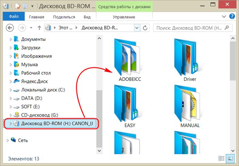Click file list scroll down arrow
Image resolution: width=239 pixels, height=166 pixels.
(233, 151)
